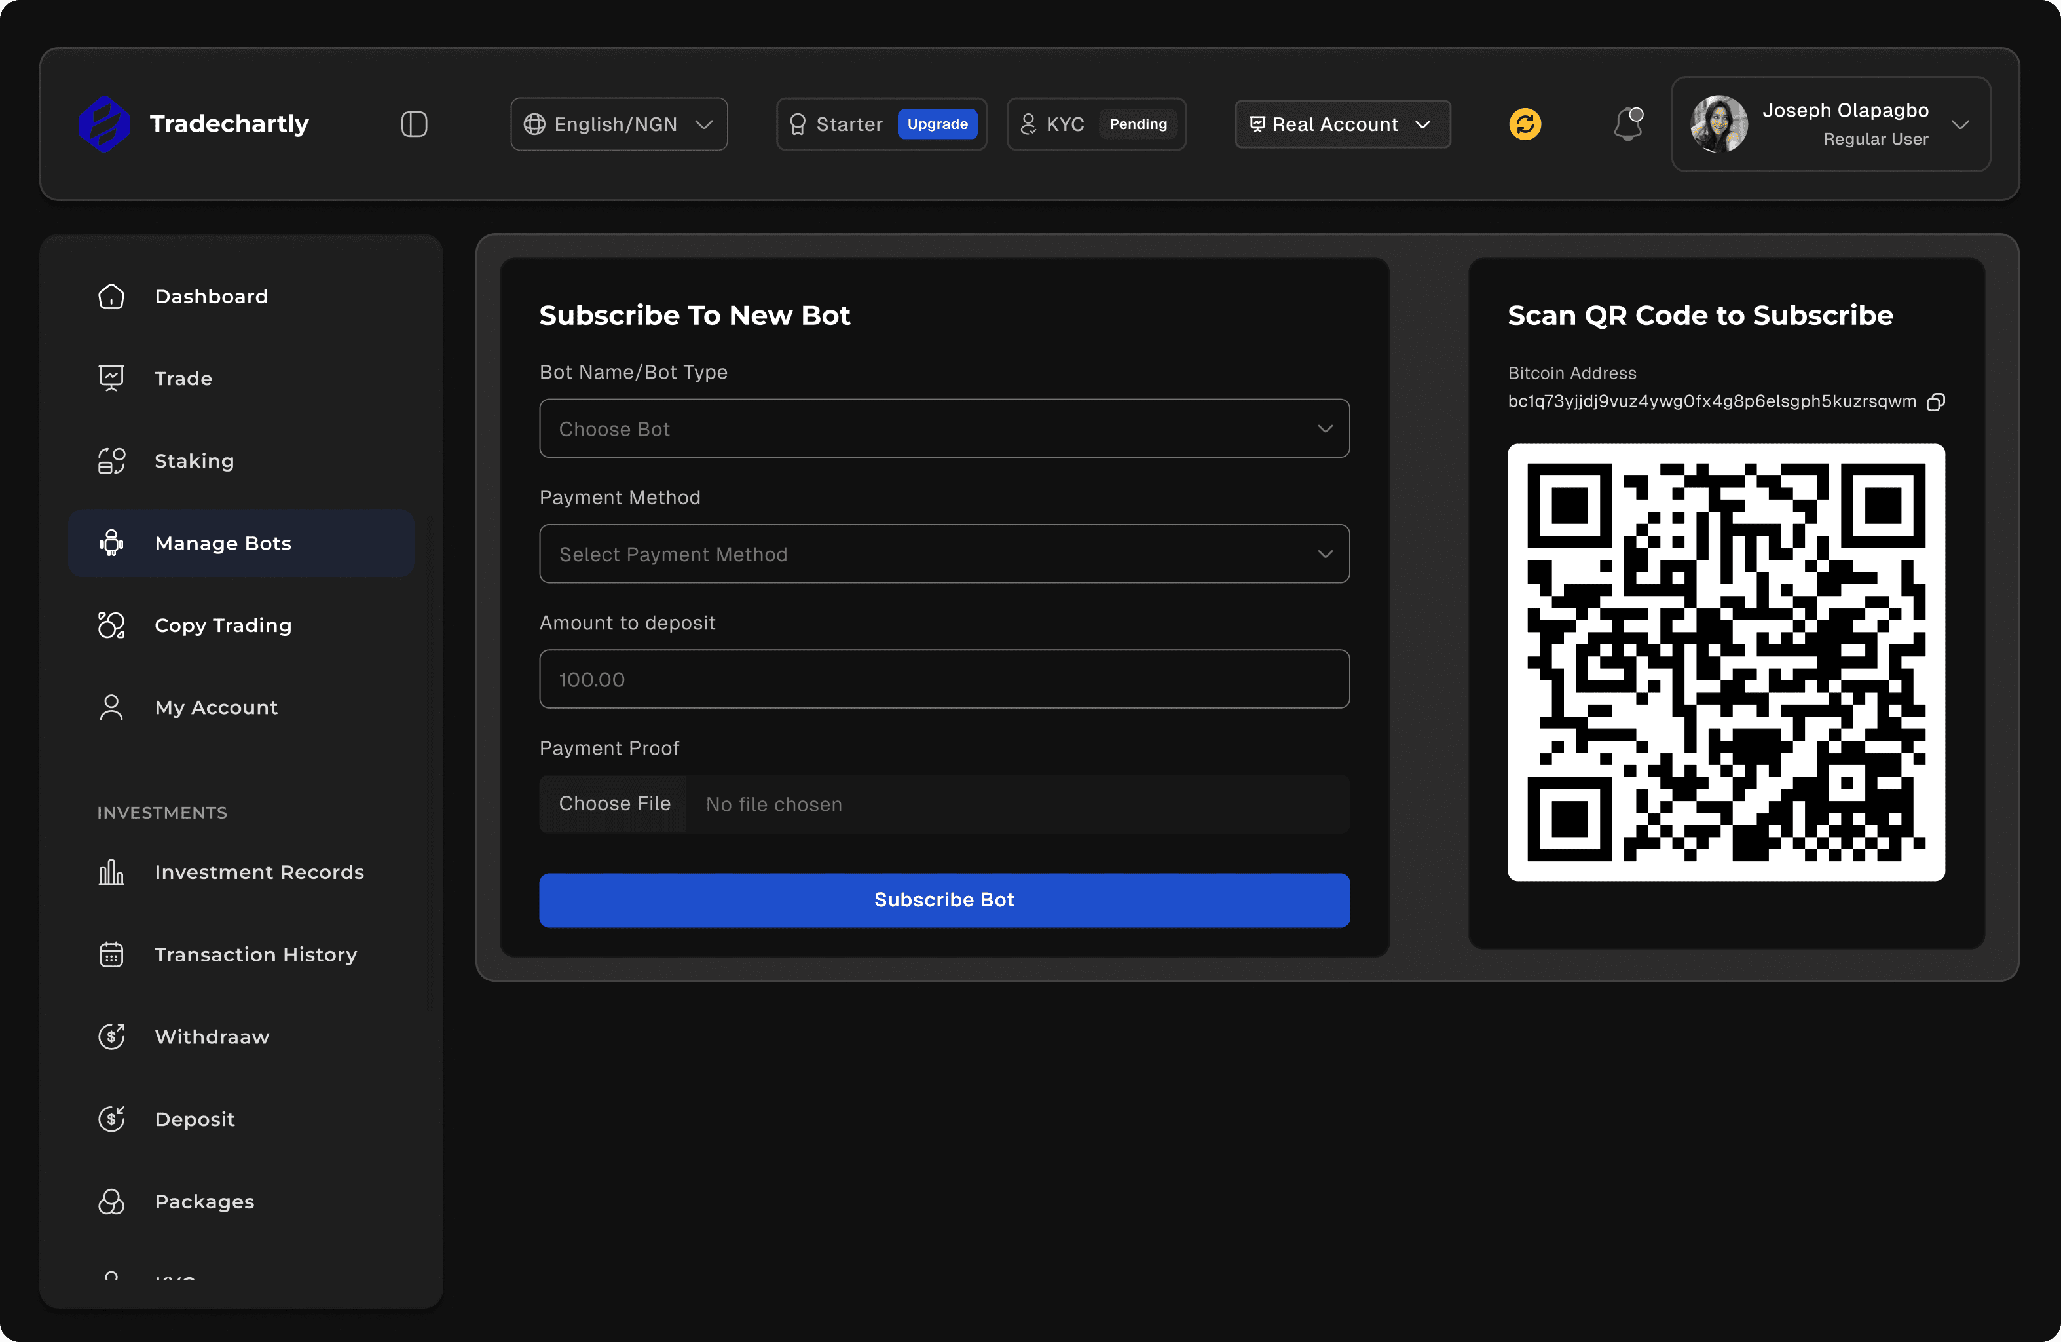Open the English/NGN language selector
The width and height of the screenshot is (2061, 1342).
pos(618,124)
